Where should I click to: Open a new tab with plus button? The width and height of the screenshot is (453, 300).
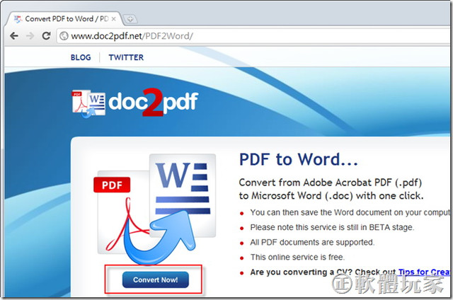[x=130, y=19]
